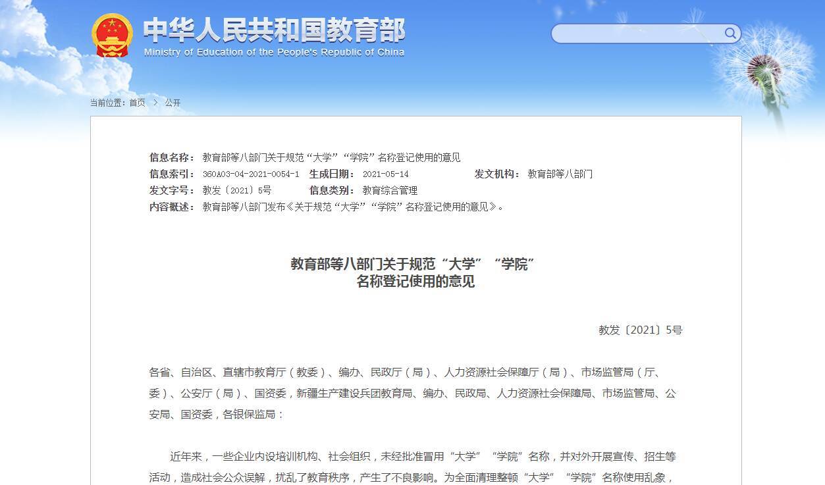Click the national emblem logo
The height and width of the screenshot is (485, 825).
click(111, 36)
